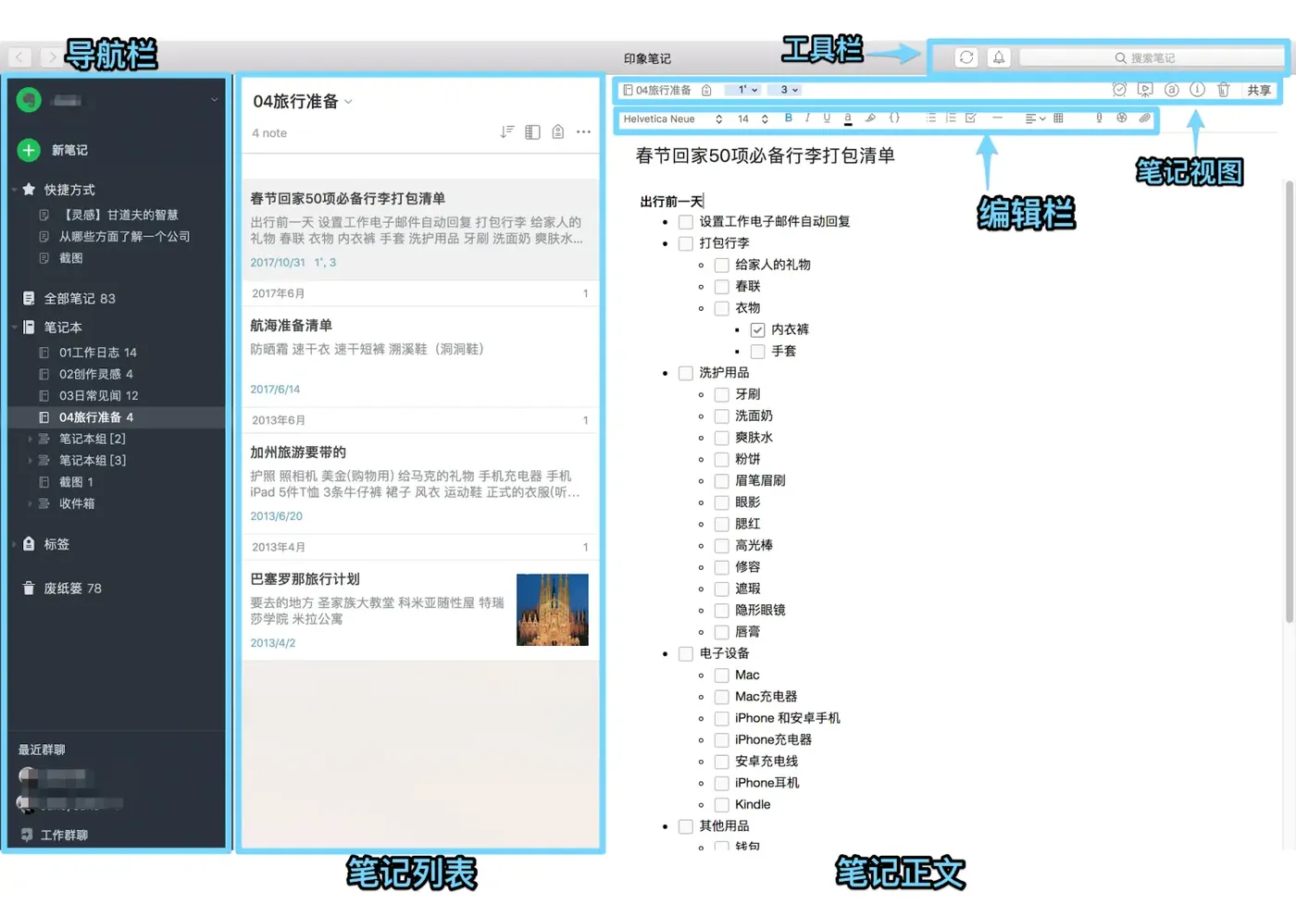Screen dimensions: 1296x905
Task: Open the 工作群聊 work chat
Action: 56,835
